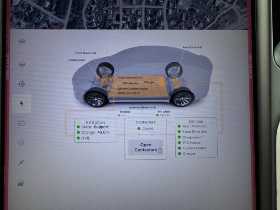Tap the rear wheel of car illustration

tap(183, 98)
